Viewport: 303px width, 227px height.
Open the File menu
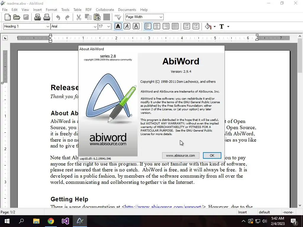pyautogui.click(x=5, y=10)
